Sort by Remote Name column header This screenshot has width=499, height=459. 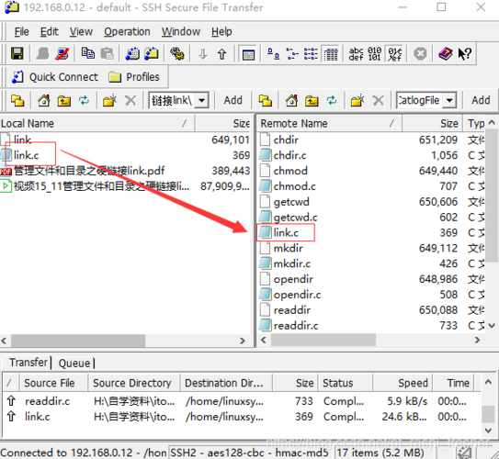coord(329,123)
